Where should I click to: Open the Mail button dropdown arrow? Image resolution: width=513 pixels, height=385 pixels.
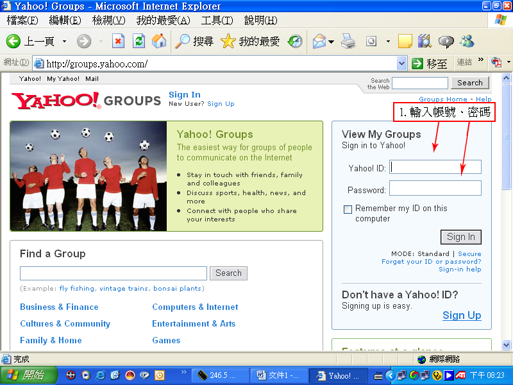coord(331,42)
